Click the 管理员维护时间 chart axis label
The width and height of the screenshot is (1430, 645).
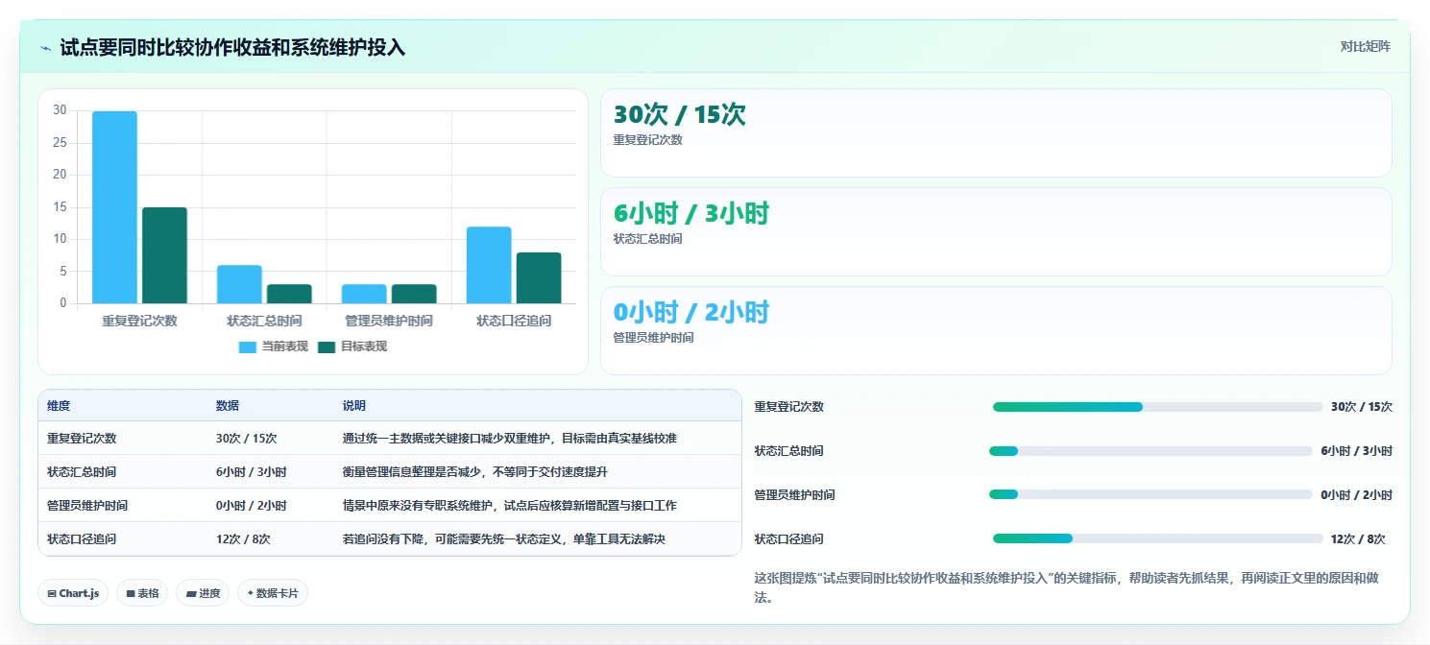tap(389, 321)
